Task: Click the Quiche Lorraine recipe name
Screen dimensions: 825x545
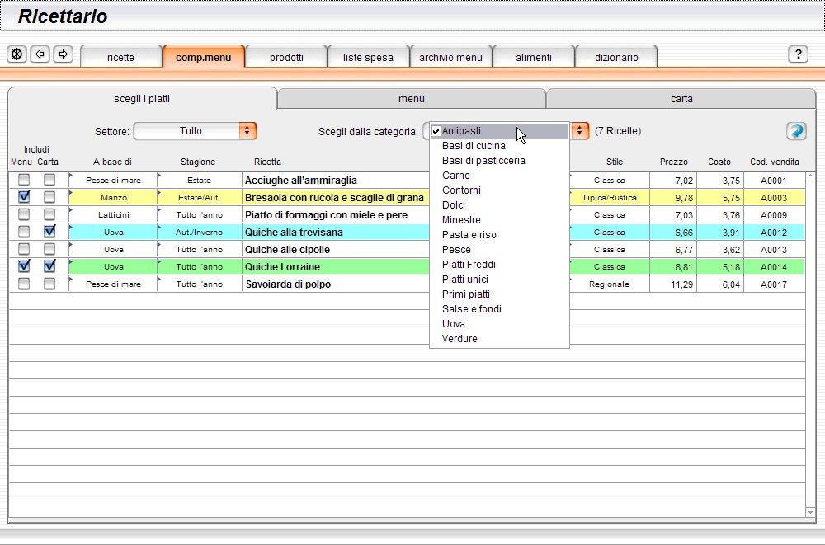Action: [x=282, y=267]
